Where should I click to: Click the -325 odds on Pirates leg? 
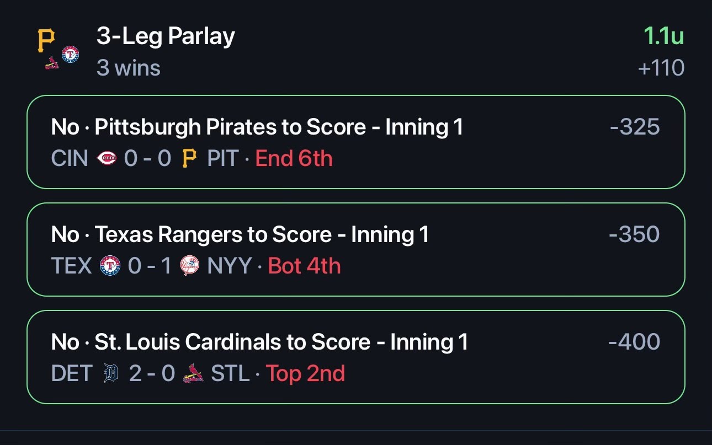(x=635, y=127)
